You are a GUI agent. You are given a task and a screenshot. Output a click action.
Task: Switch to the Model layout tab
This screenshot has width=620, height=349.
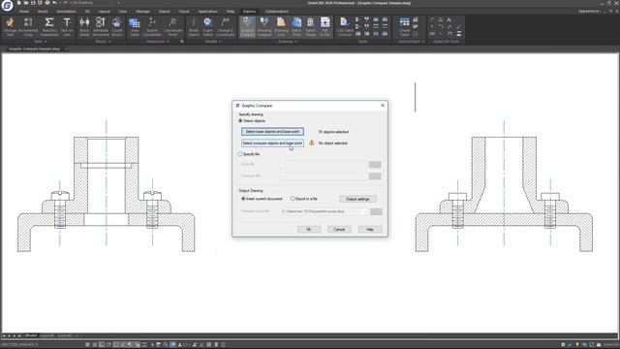31,335
